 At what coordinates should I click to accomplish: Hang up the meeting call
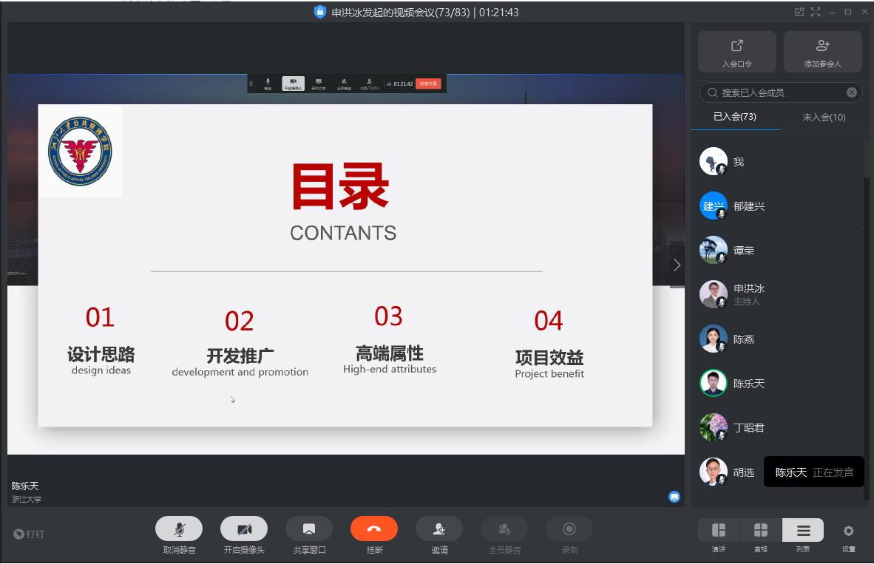click(x=374, y=529)
